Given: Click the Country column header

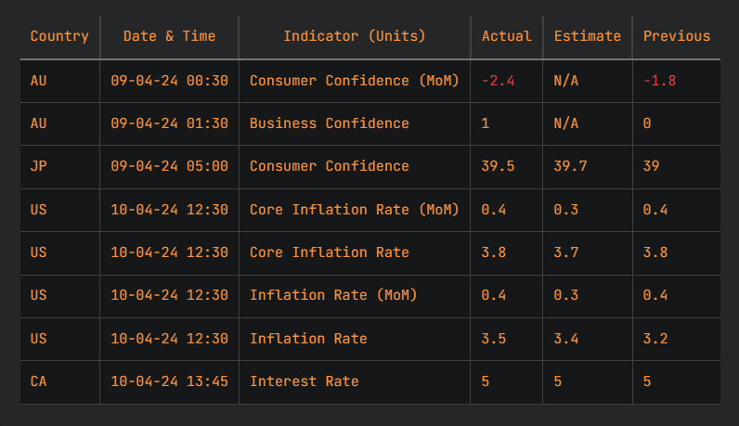Looking at the screenshot, I should pos(59,36).
